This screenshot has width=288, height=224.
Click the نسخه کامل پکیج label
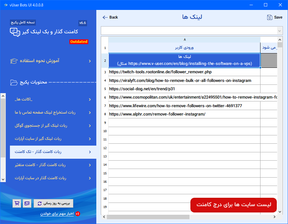click(23, 22)
